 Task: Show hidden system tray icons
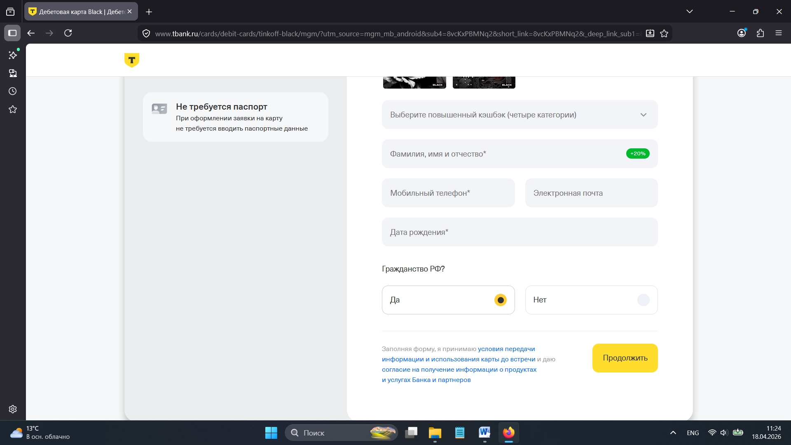(x=673, y=433)
